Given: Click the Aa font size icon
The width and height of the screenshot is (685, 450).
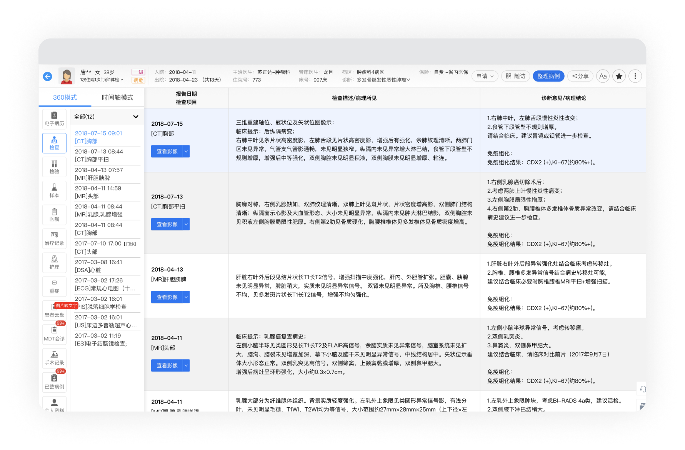Looking at the screenshot, I should (603, 76).
